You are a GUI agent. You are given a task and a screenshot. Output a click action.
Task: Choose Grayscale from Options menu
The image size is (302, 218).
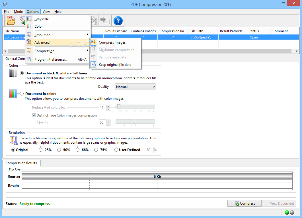click(x=58, y=19)
